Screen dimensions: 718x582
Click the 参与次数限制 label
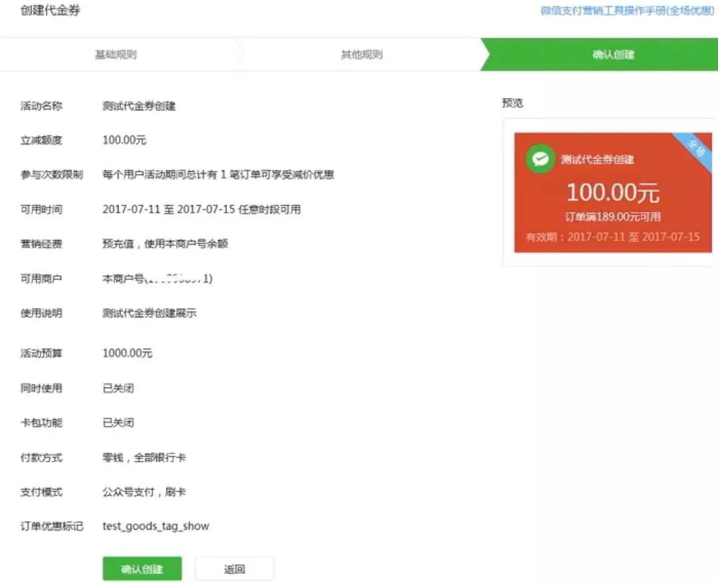click(x=52, y=174)
